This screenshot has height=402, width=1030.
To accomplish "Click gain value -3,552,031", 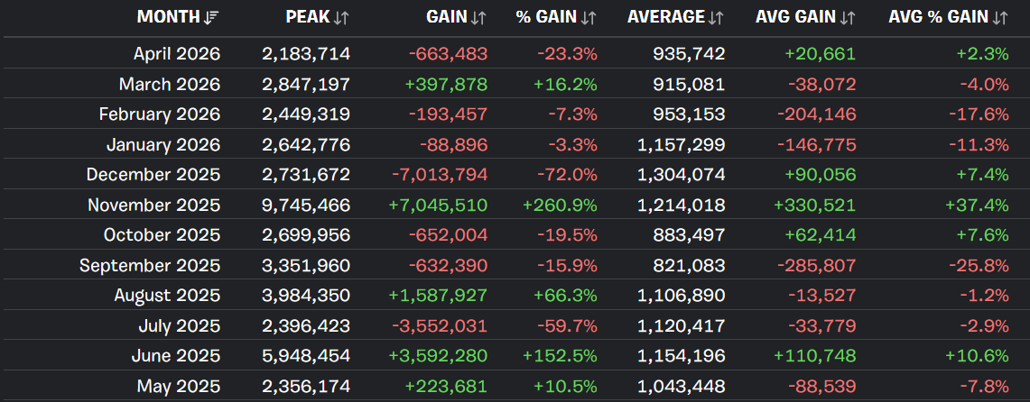I will (x=440, y=326).
